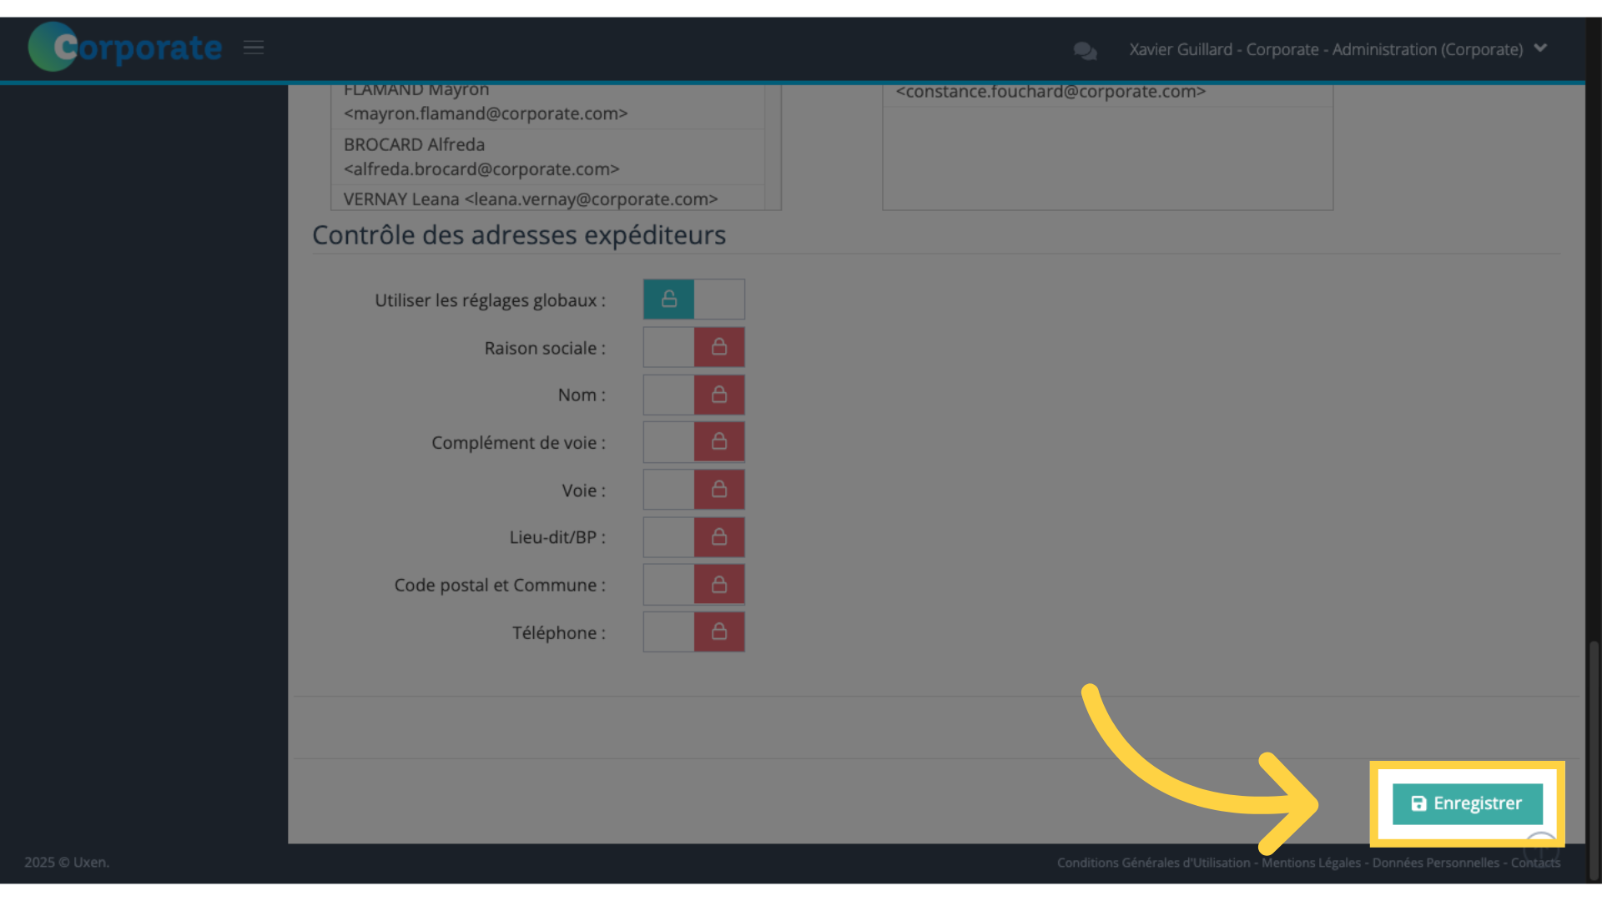The width and height of the screenshot is (1602, 901).
Task: Click the red lock icon next to Raison sociale
Action: (x=719, y=347)
